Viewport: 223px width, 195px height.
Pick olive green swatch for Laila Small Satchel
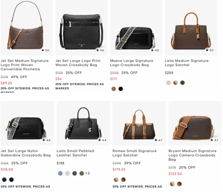coord(81,173)
